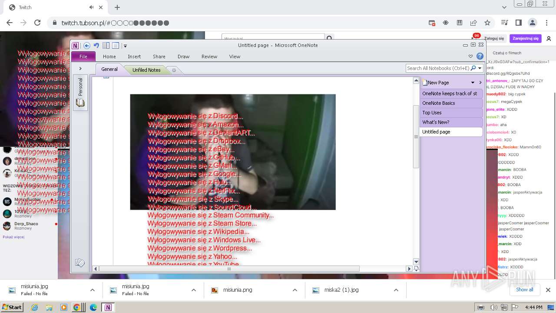Click the pop-up blocked icon in address bar
This screenshot has height=313, width=556.
432,23
